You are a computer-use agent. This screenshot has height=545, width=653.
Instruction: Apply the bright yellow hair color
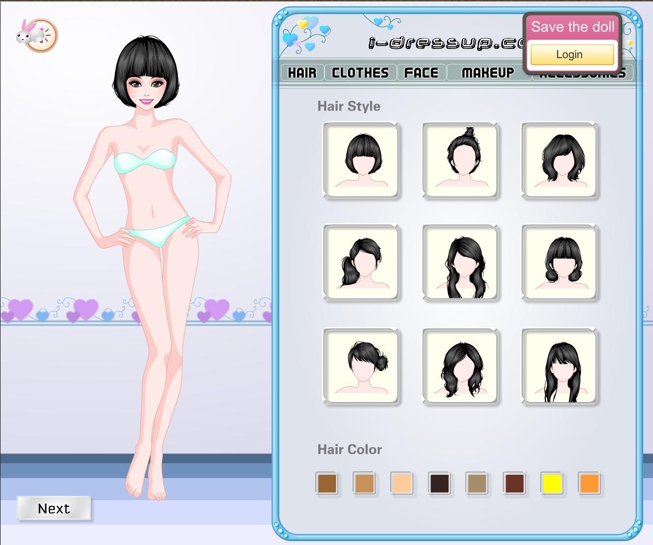click(x=552, y=483)
